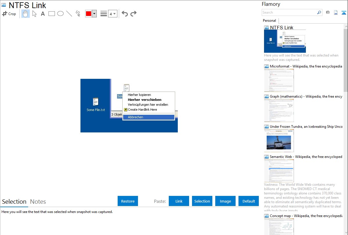Click the document page icon
Screen dimensions: 348x235
336,12
